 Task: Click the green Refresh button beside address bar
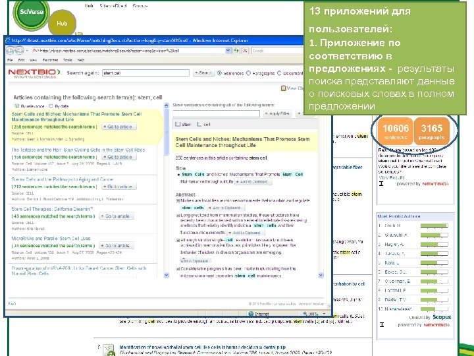point(236,51)
